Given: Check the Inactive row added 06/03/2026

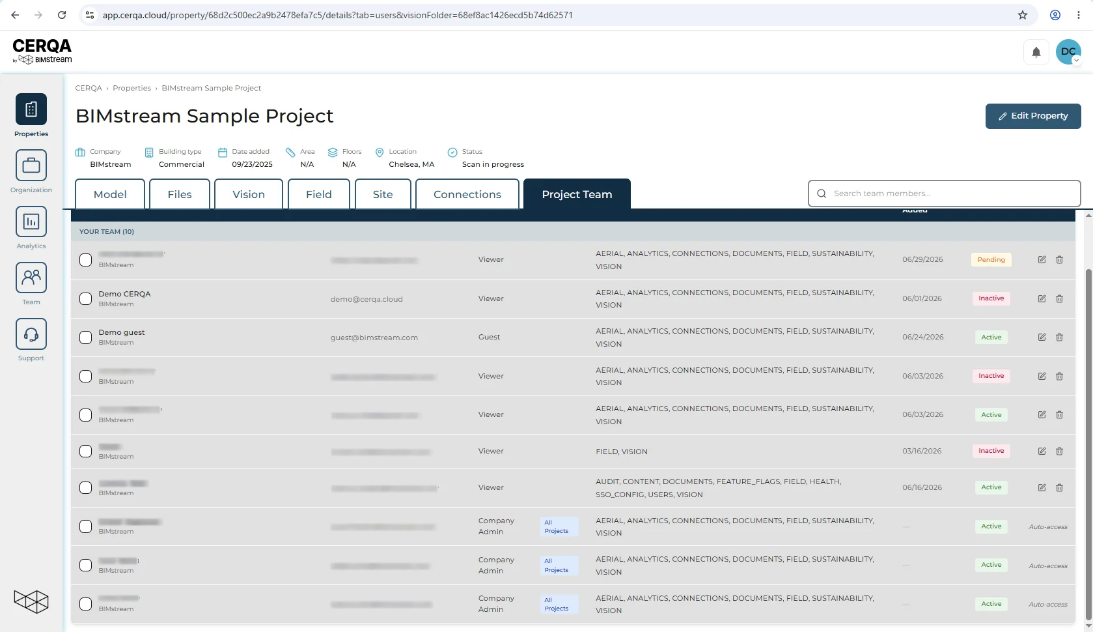Looking at the screenshot, I should click(x=85, y=376).
